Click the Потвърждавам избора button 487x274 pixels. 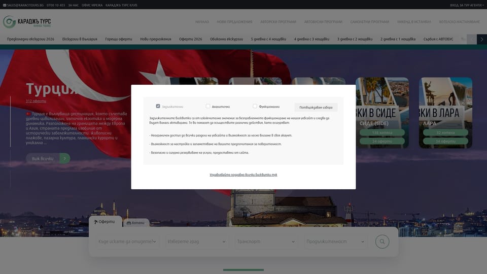316,107
